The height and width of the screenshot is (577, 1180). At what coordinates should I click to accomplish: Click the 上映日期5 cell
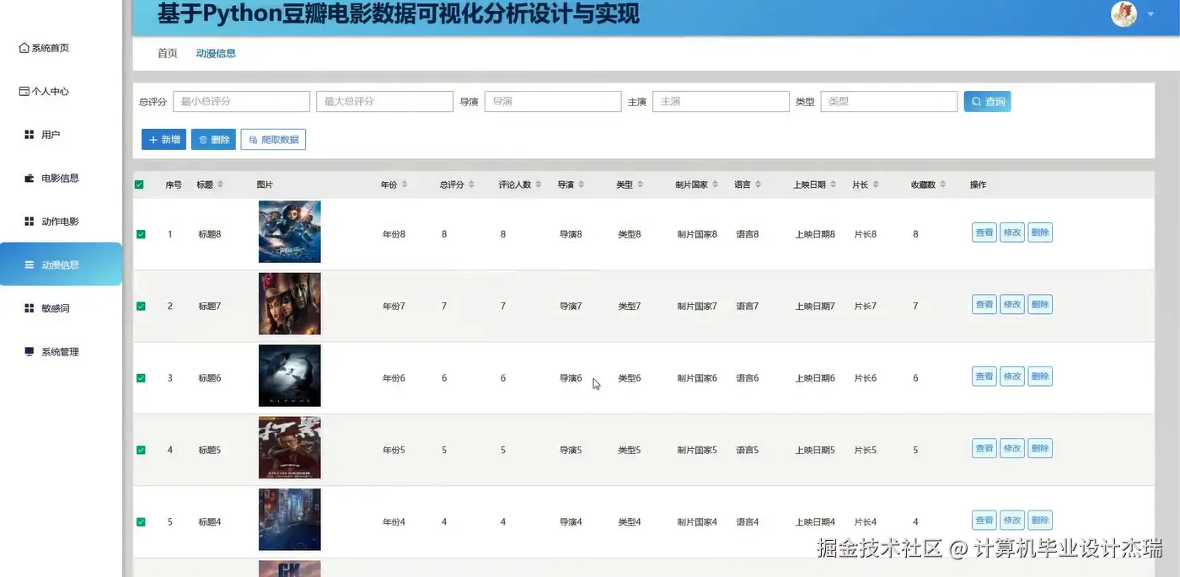coord(815,450)
